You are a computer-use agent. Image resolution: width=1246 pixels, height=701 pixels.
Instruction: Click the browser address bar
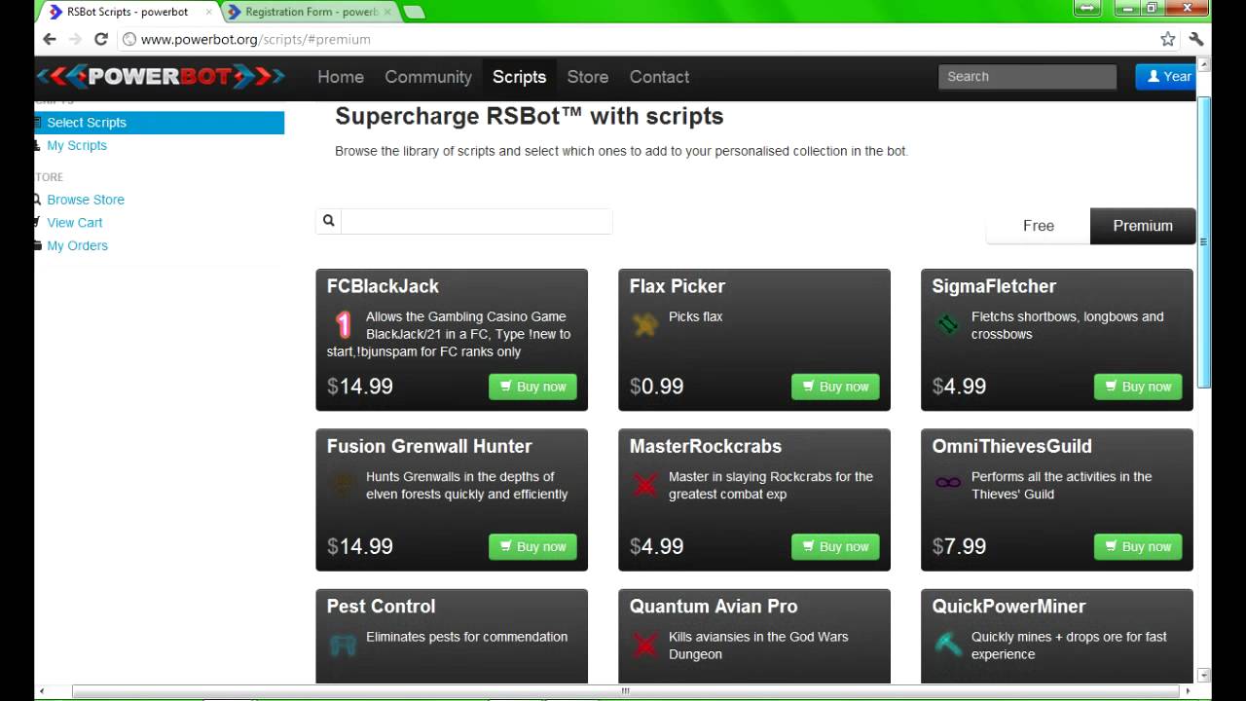pyautogui.click(x=638, y=39)
